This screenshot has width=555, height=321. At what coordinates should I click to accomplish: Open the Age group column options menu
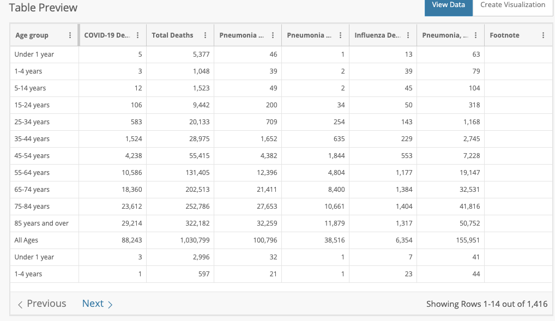point(70,35)
